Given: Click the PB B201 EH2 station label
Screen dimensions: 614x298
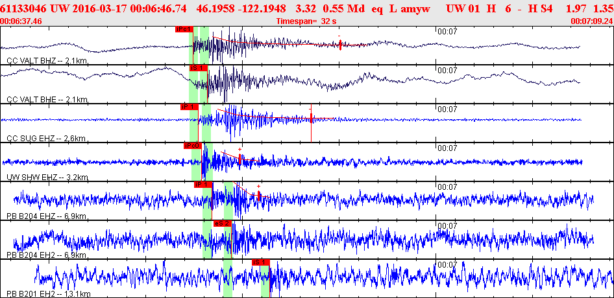Looking at the screenshot, I should tap(48, 293).
